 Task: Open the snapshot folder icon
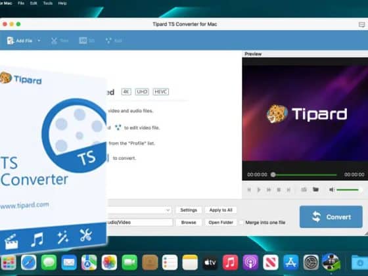point(315,189)
